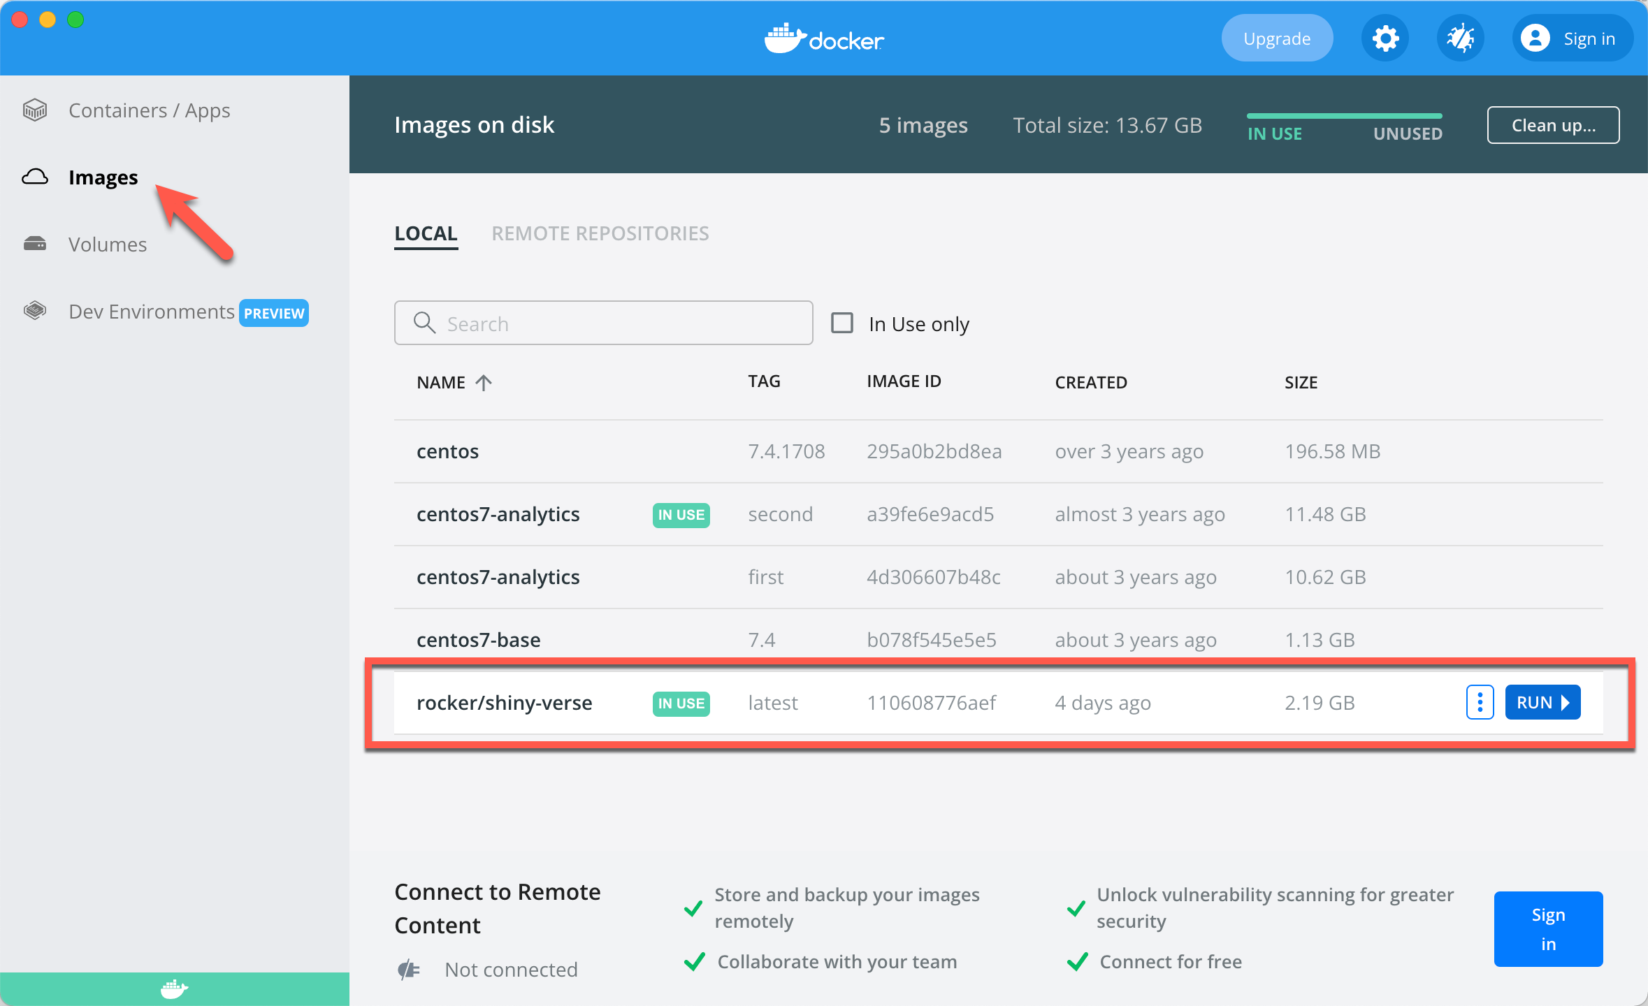Viewport: 1648px width, 1006px height.
Task: Select centos7-analytics row tagged first
Action: pos(998,577)
